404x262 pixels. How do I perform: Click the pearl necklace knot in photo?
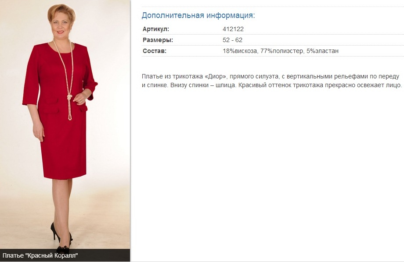(x=69, y=97)
